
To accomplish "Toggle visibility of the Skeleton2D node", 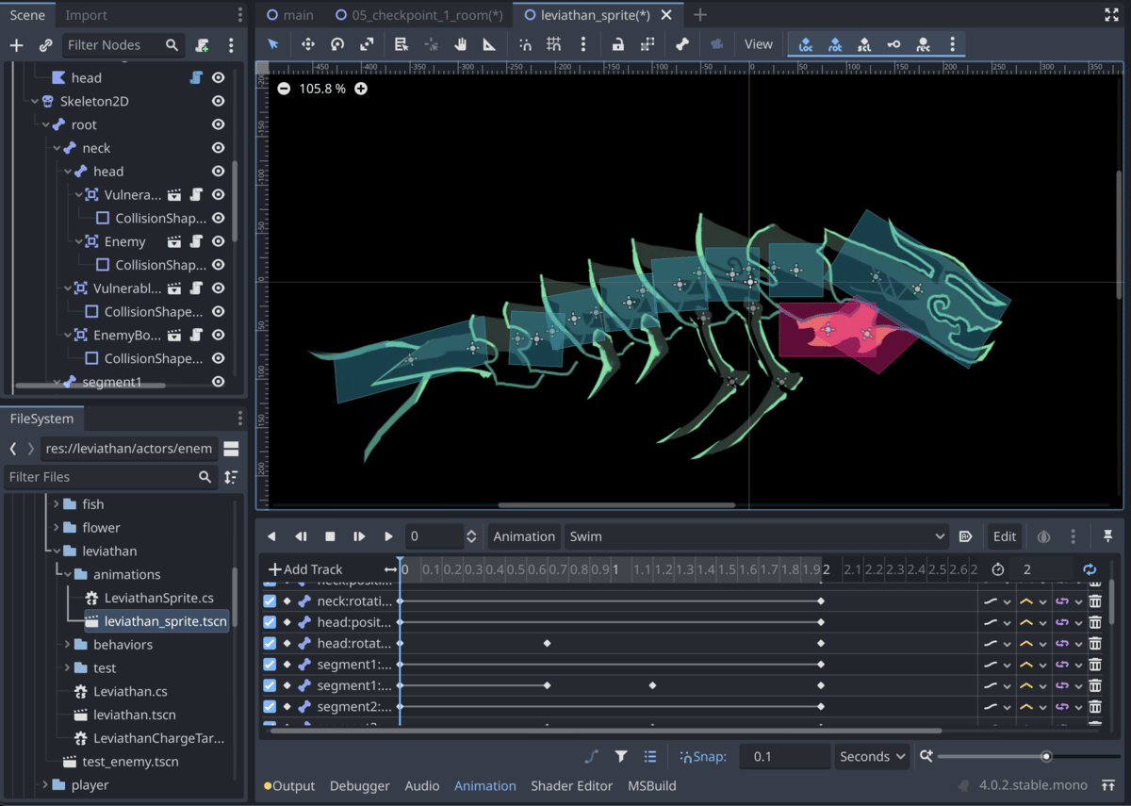I will [x=218, y=101].
